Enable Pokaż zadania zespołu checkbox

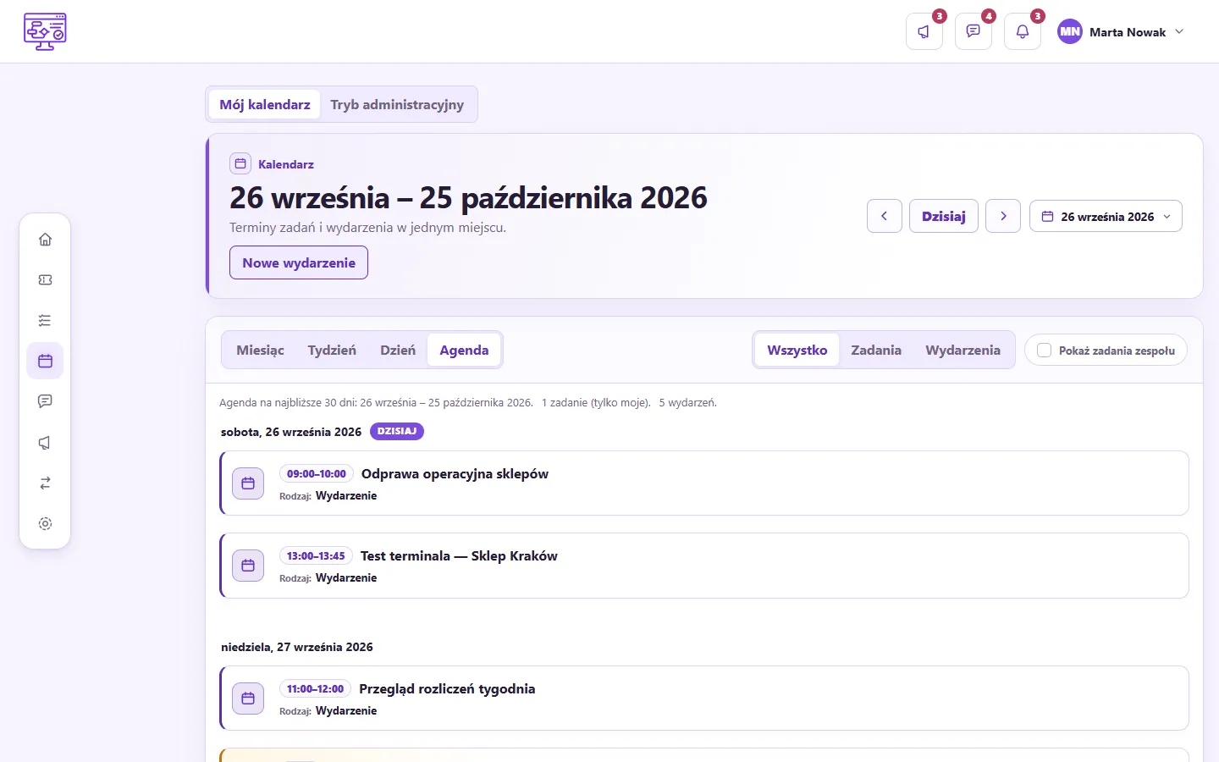coord(1045,351)
